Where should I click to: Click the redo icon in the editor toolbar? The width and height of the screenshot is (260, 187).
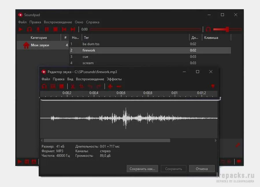point(99,86)
